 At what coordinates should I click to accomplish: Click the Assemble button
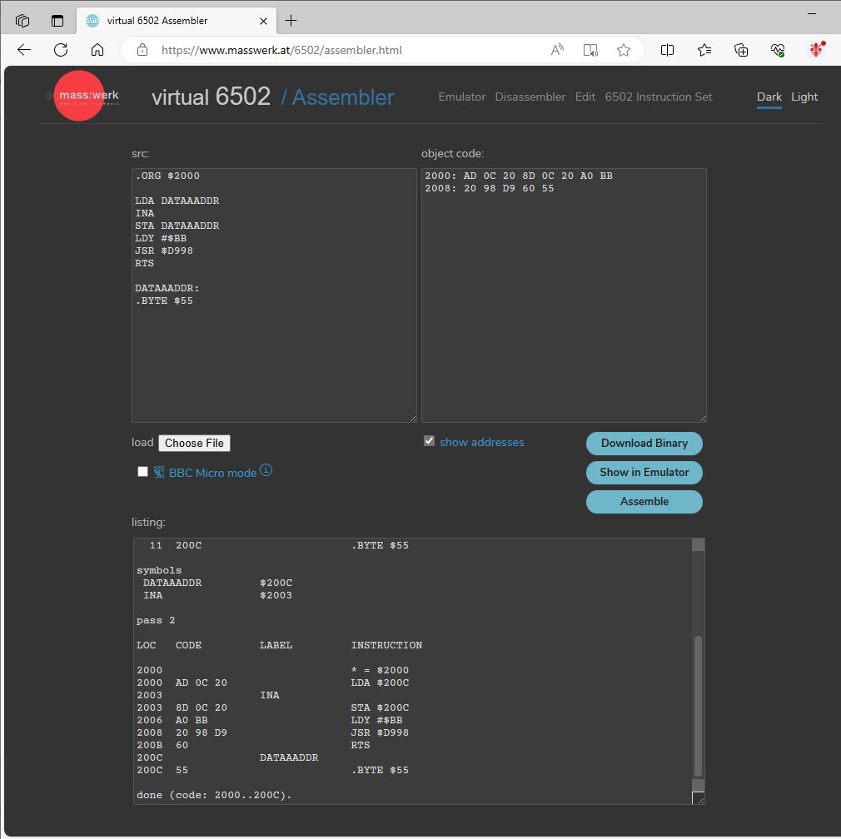644,502
